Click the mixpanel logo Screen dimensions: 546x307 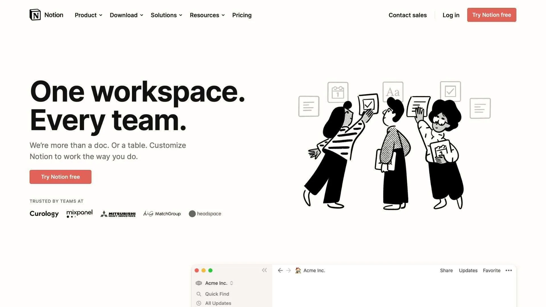coord(79,213)
